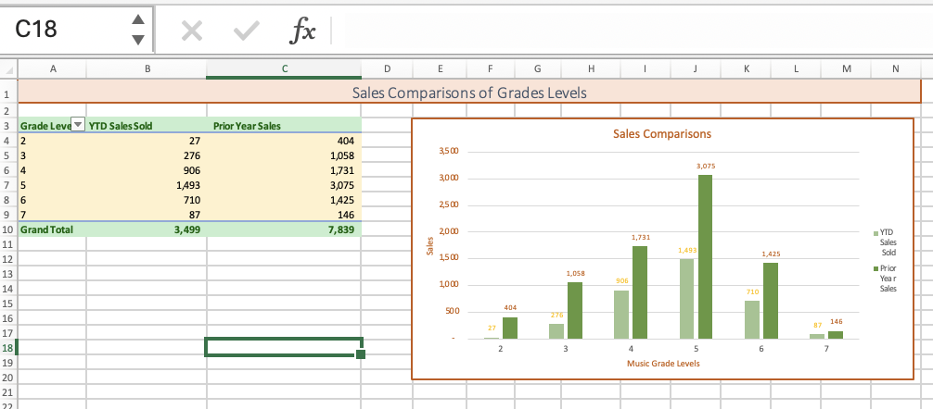The image size is (933, 409).
Task: Select column C header
Action: coord(284,68)
